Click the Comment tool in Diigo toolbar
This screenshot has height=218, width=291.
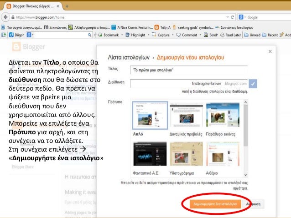[x=187, y=35]
